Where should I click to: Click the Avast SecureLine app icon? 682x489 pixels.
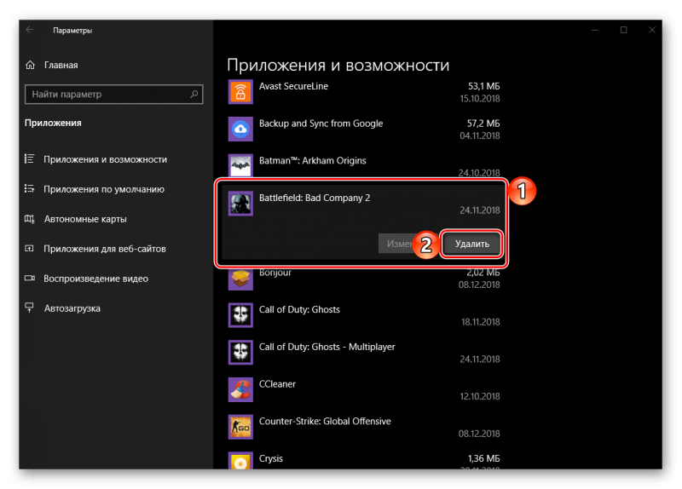point(240,92)
